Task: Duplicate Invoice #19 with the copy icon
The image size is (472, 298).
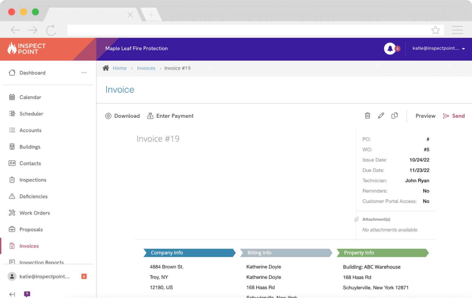Action: [x=395, y=116]
